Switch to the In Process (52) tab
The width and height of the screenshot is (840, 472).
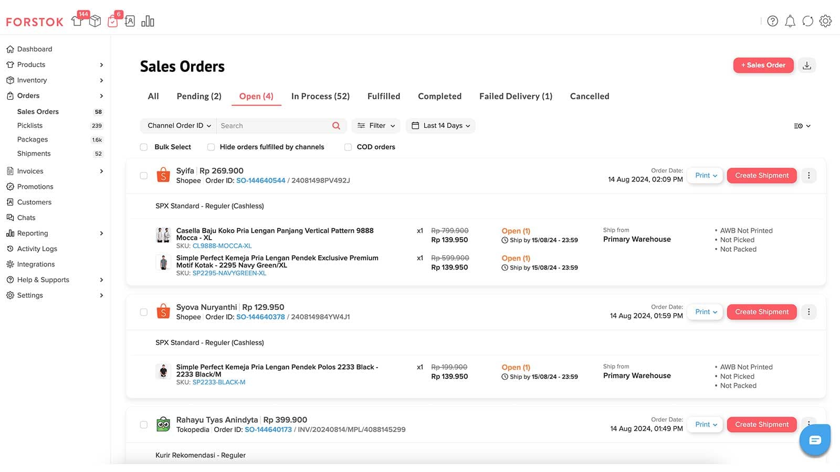pos(320,96)
